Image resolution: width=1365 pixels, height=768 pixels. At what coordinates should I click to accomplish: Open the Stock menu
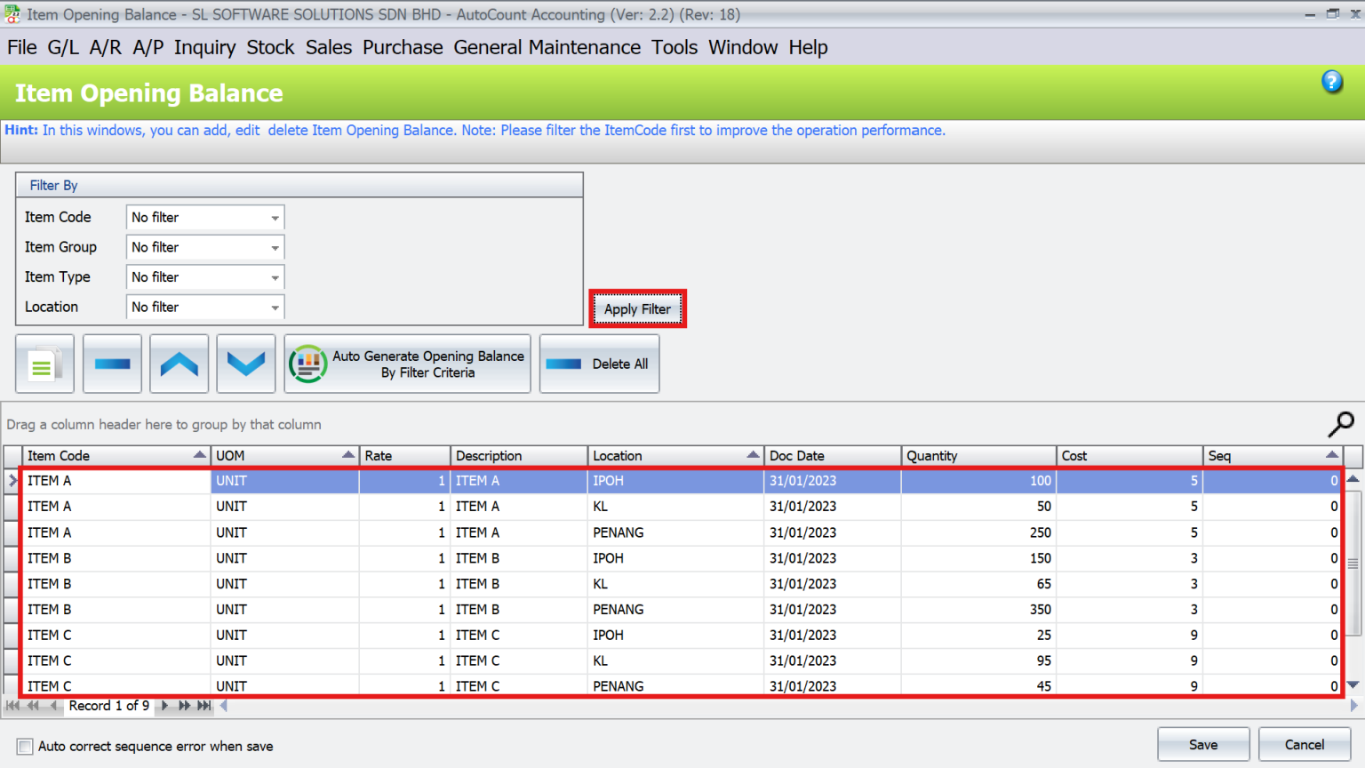[x=270, y=47]
